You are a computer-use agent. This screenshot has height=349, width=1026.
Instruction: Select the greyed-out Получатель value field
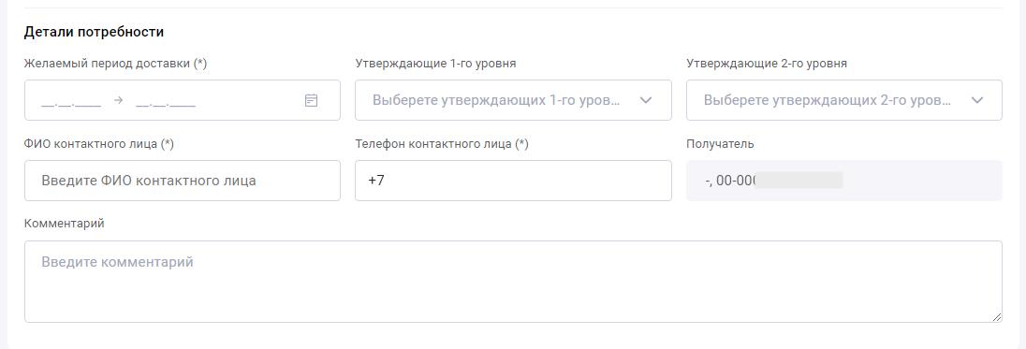(844, 181)
